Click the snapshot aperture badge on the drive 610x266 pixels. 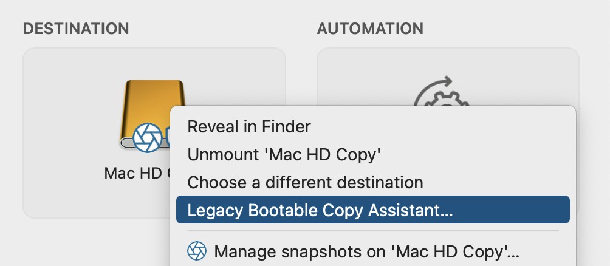[147, 138]
